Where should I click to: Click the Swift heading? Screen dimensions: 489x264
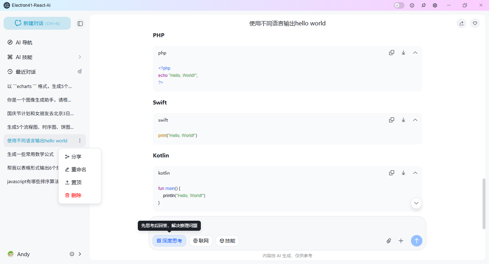click(160, 102)
